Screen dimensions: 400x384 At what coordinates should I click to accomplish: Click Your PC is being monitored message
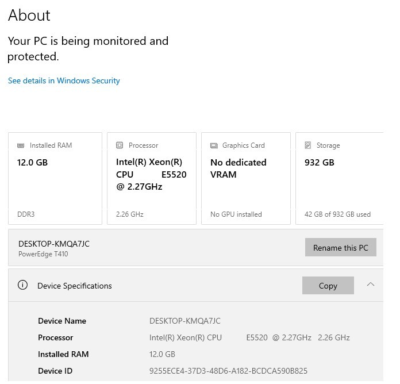[88, 49]
